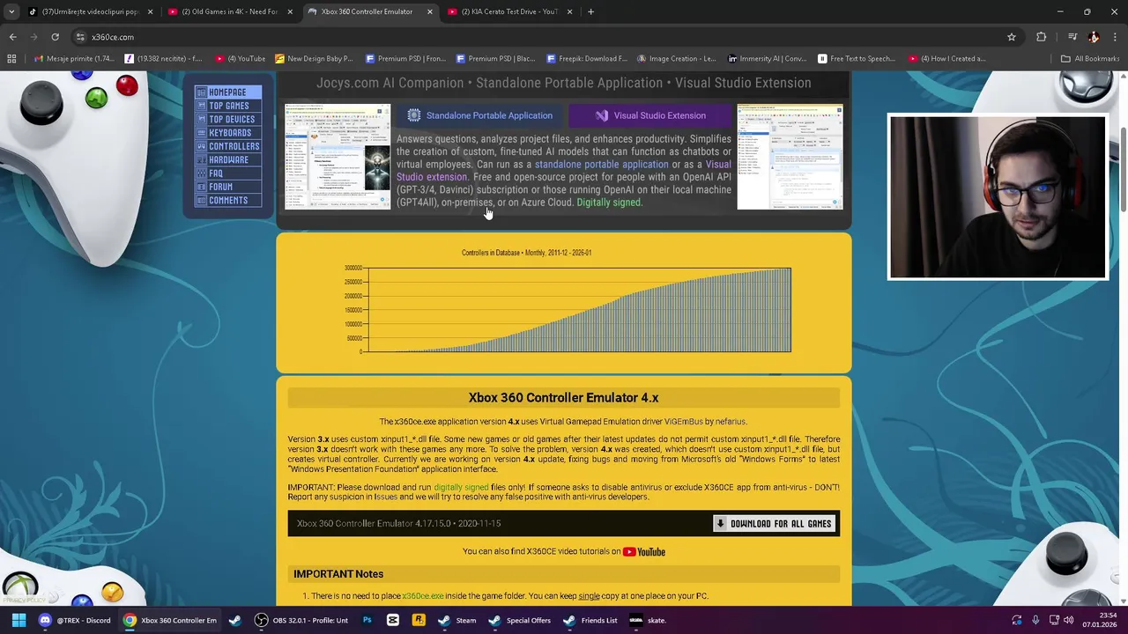The height and width of the screenshot is (634, 1128).
Task: Open HOMEPAGE in the site menu
Action: (x=227, y=92)
